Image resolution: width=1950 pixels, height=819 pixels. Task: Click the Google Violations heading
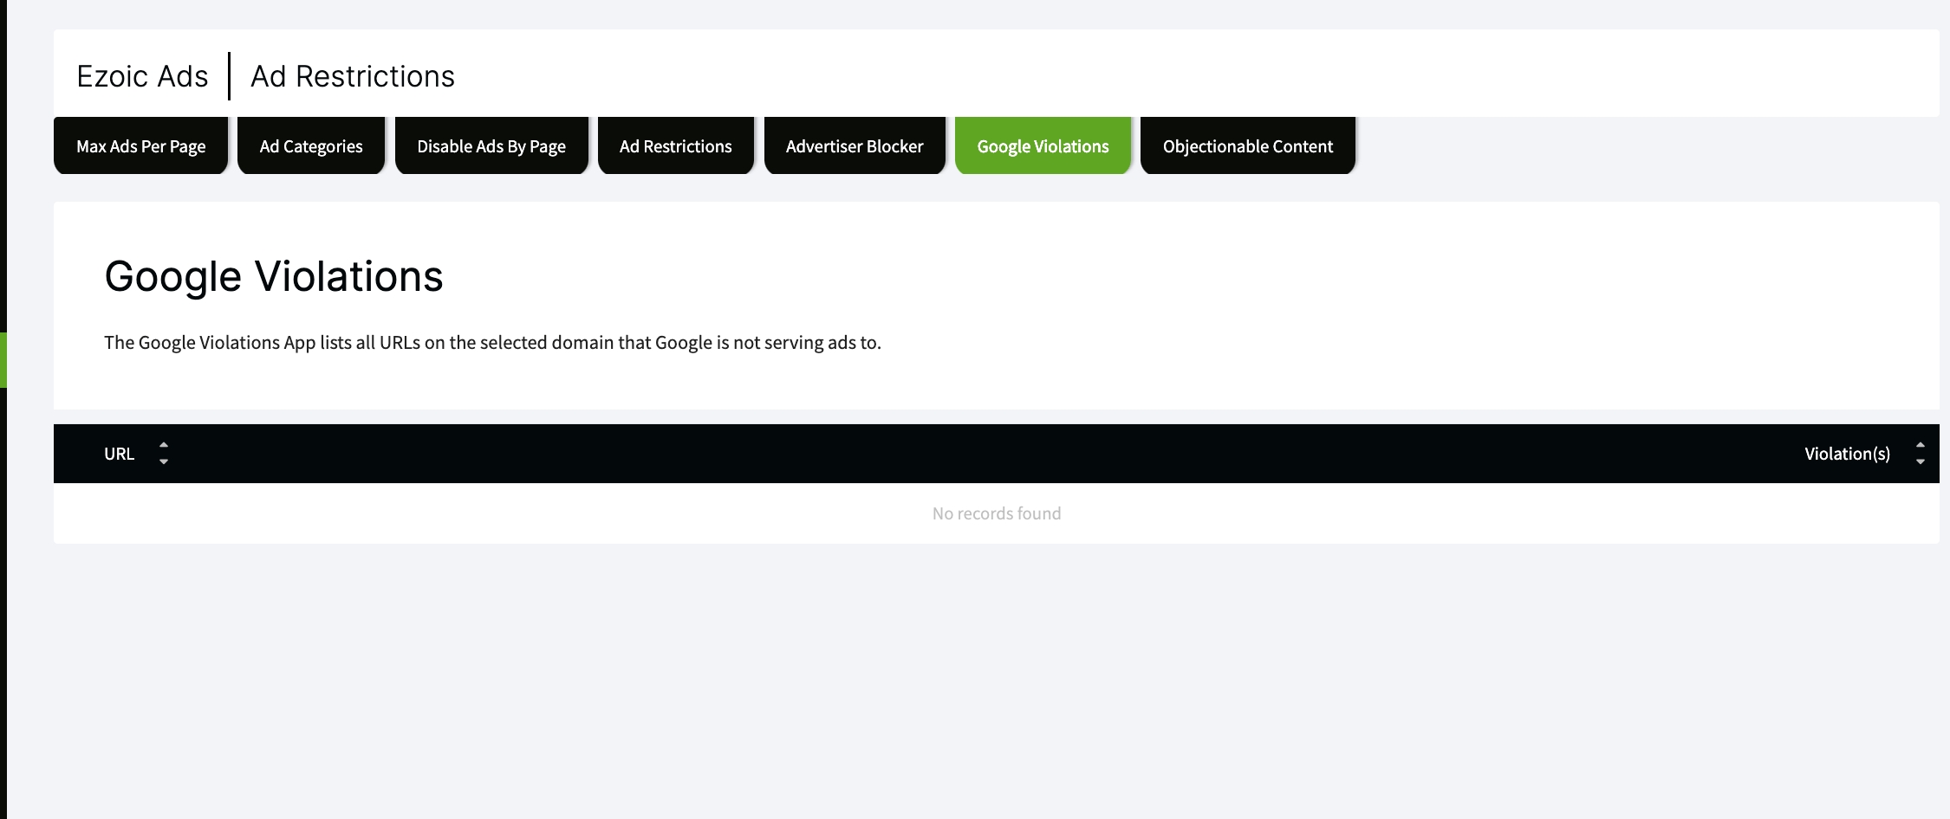pos(274,277)
